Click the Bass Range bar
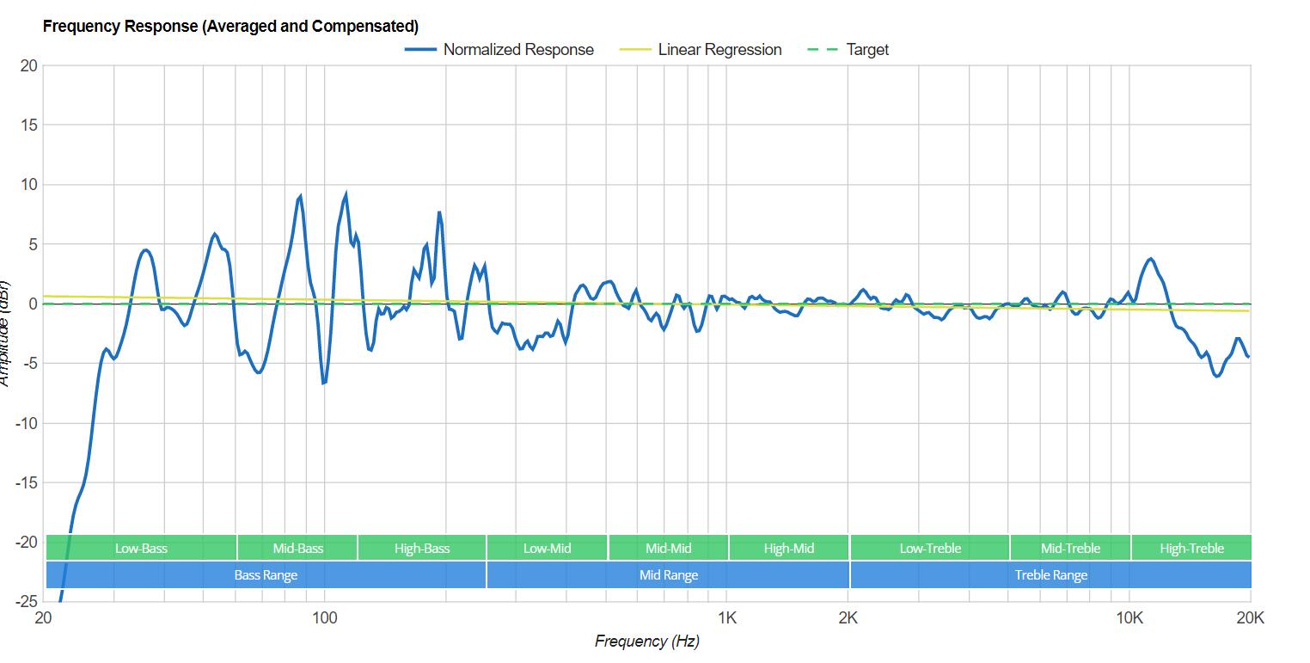 tap(266, 575)
